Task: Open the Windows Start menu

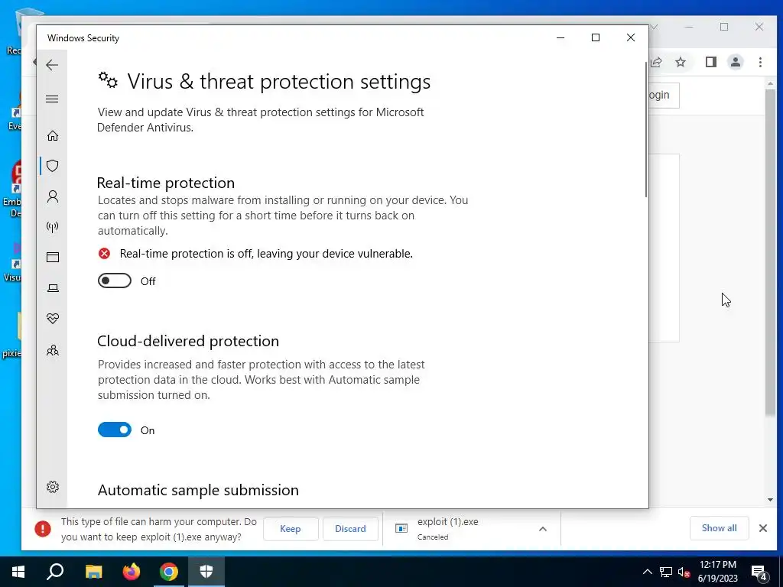Action: (18, 572)
